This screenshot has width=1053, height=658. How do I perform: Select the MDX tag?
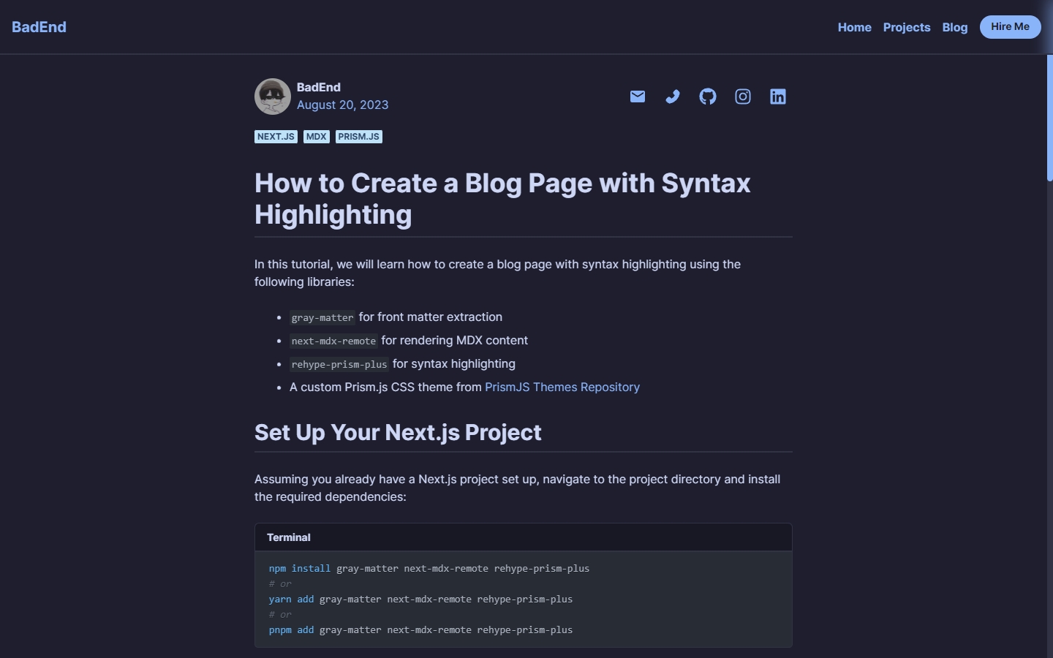(316, 137)
